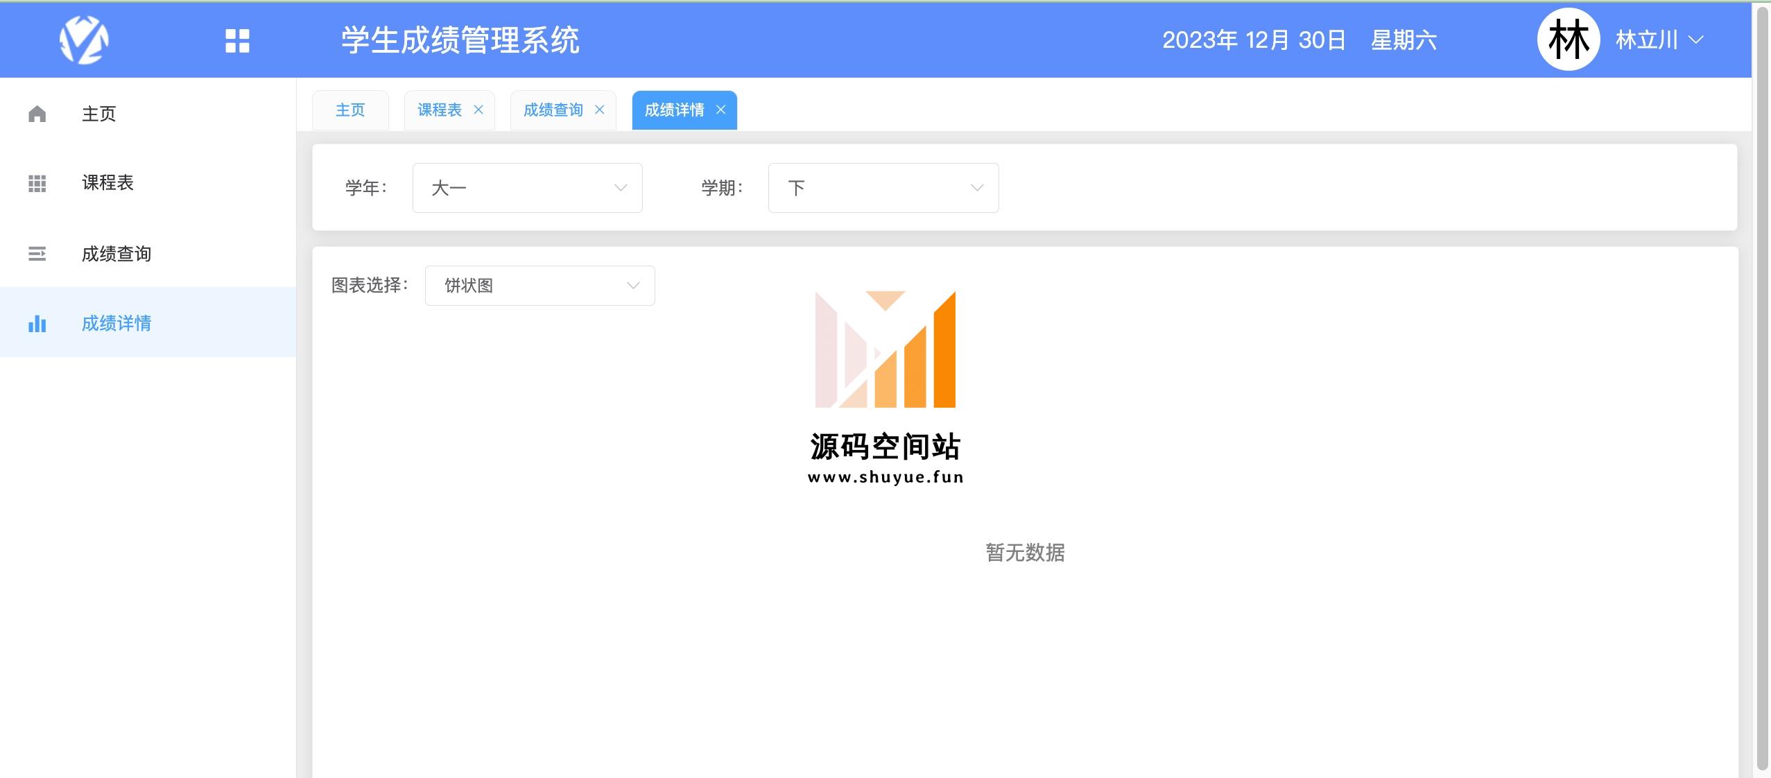Toggle sidebar with the four-squares grid icon
Screen dimensions: 1771x778
pos(237,40)
